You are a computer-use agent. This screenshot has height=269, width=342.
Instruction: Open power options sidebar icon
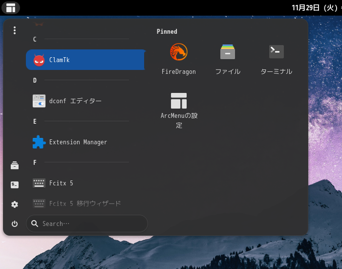(15, 224)
